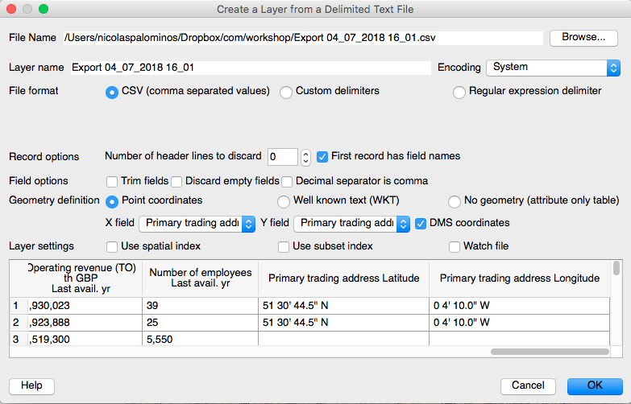Enable Use subset index checkbox
631x404 pixels.
[x=284, y=247]
